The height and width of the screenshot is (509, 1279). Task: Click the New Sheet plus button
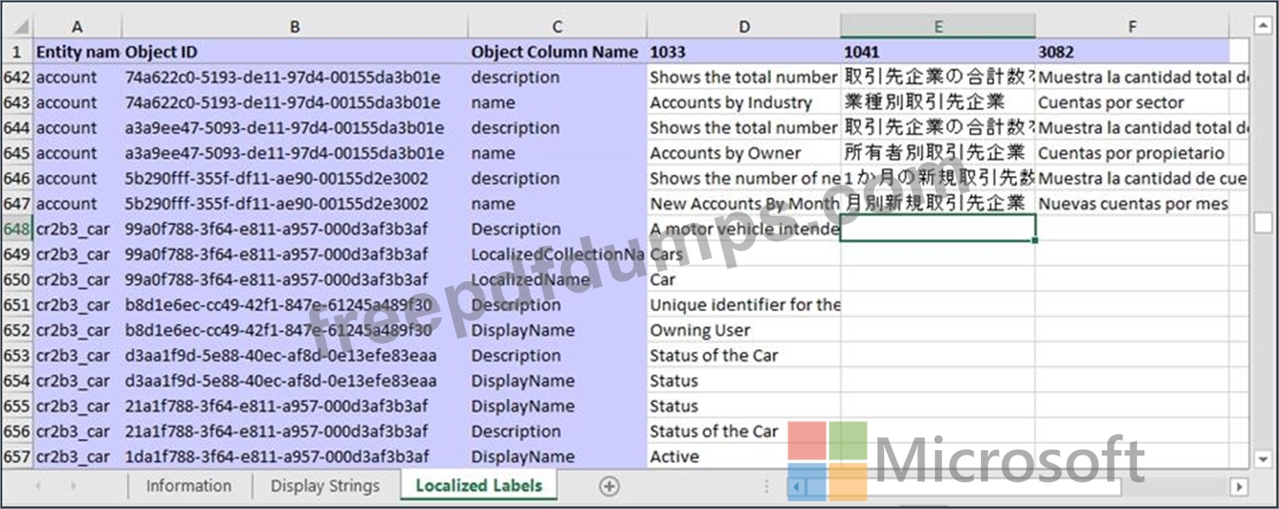tap(609, 486)
